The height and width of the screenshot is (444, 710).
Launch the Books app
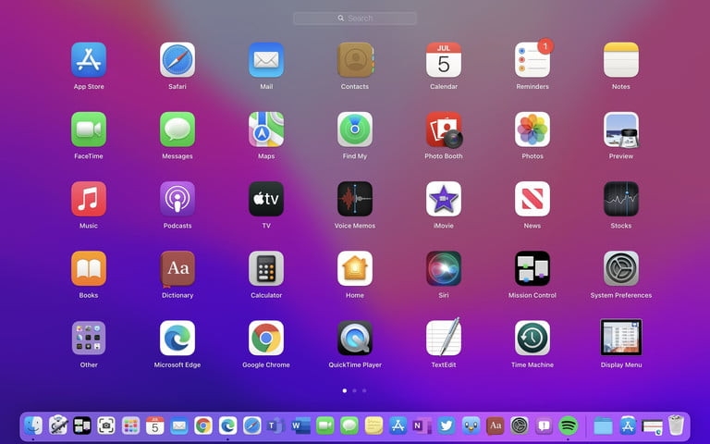[x=89, y=268]
